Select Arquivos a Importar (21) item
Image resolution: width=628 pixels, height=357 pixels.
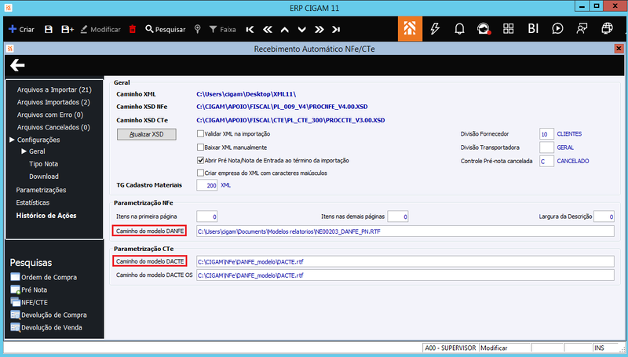point(54,89)
